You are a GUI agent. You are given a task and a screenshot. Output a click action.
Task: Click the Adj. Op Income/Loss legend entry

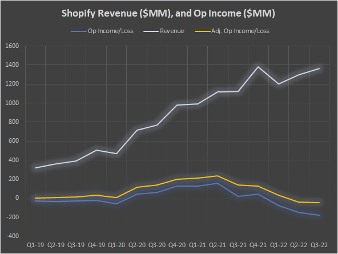pyautogui.click(x=232, y=31)
